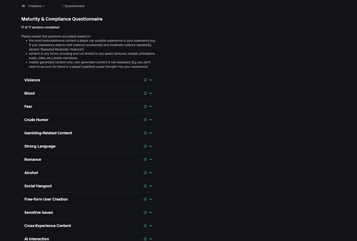Viewport: 357px width, 241px height.
Task: Open the Strong Language section chevron
Action: coord(150,146)
